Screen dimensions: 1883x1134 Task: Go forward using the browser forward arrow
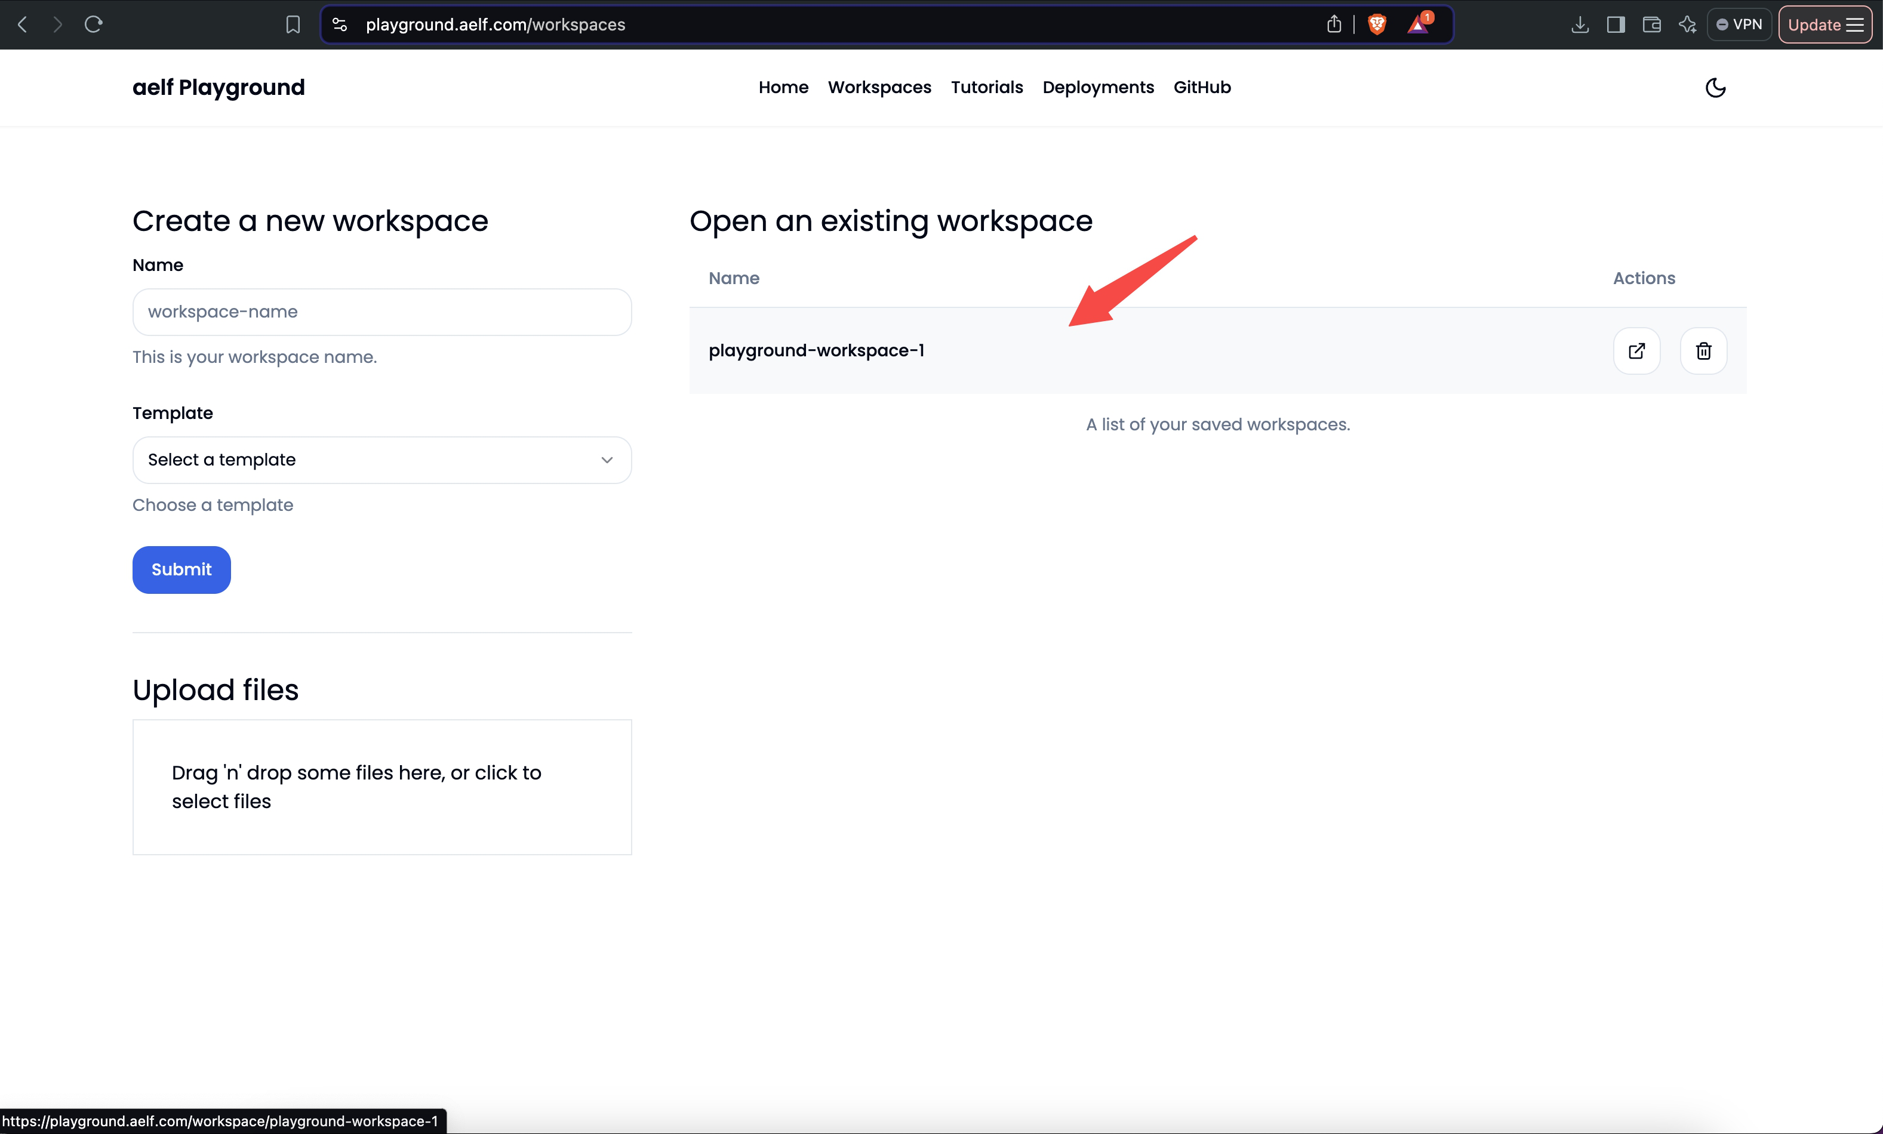(57, 24)
